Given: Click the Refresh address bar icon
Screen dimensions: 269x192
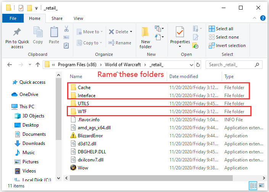Looking at the screenshot, I should coord(198,65).
